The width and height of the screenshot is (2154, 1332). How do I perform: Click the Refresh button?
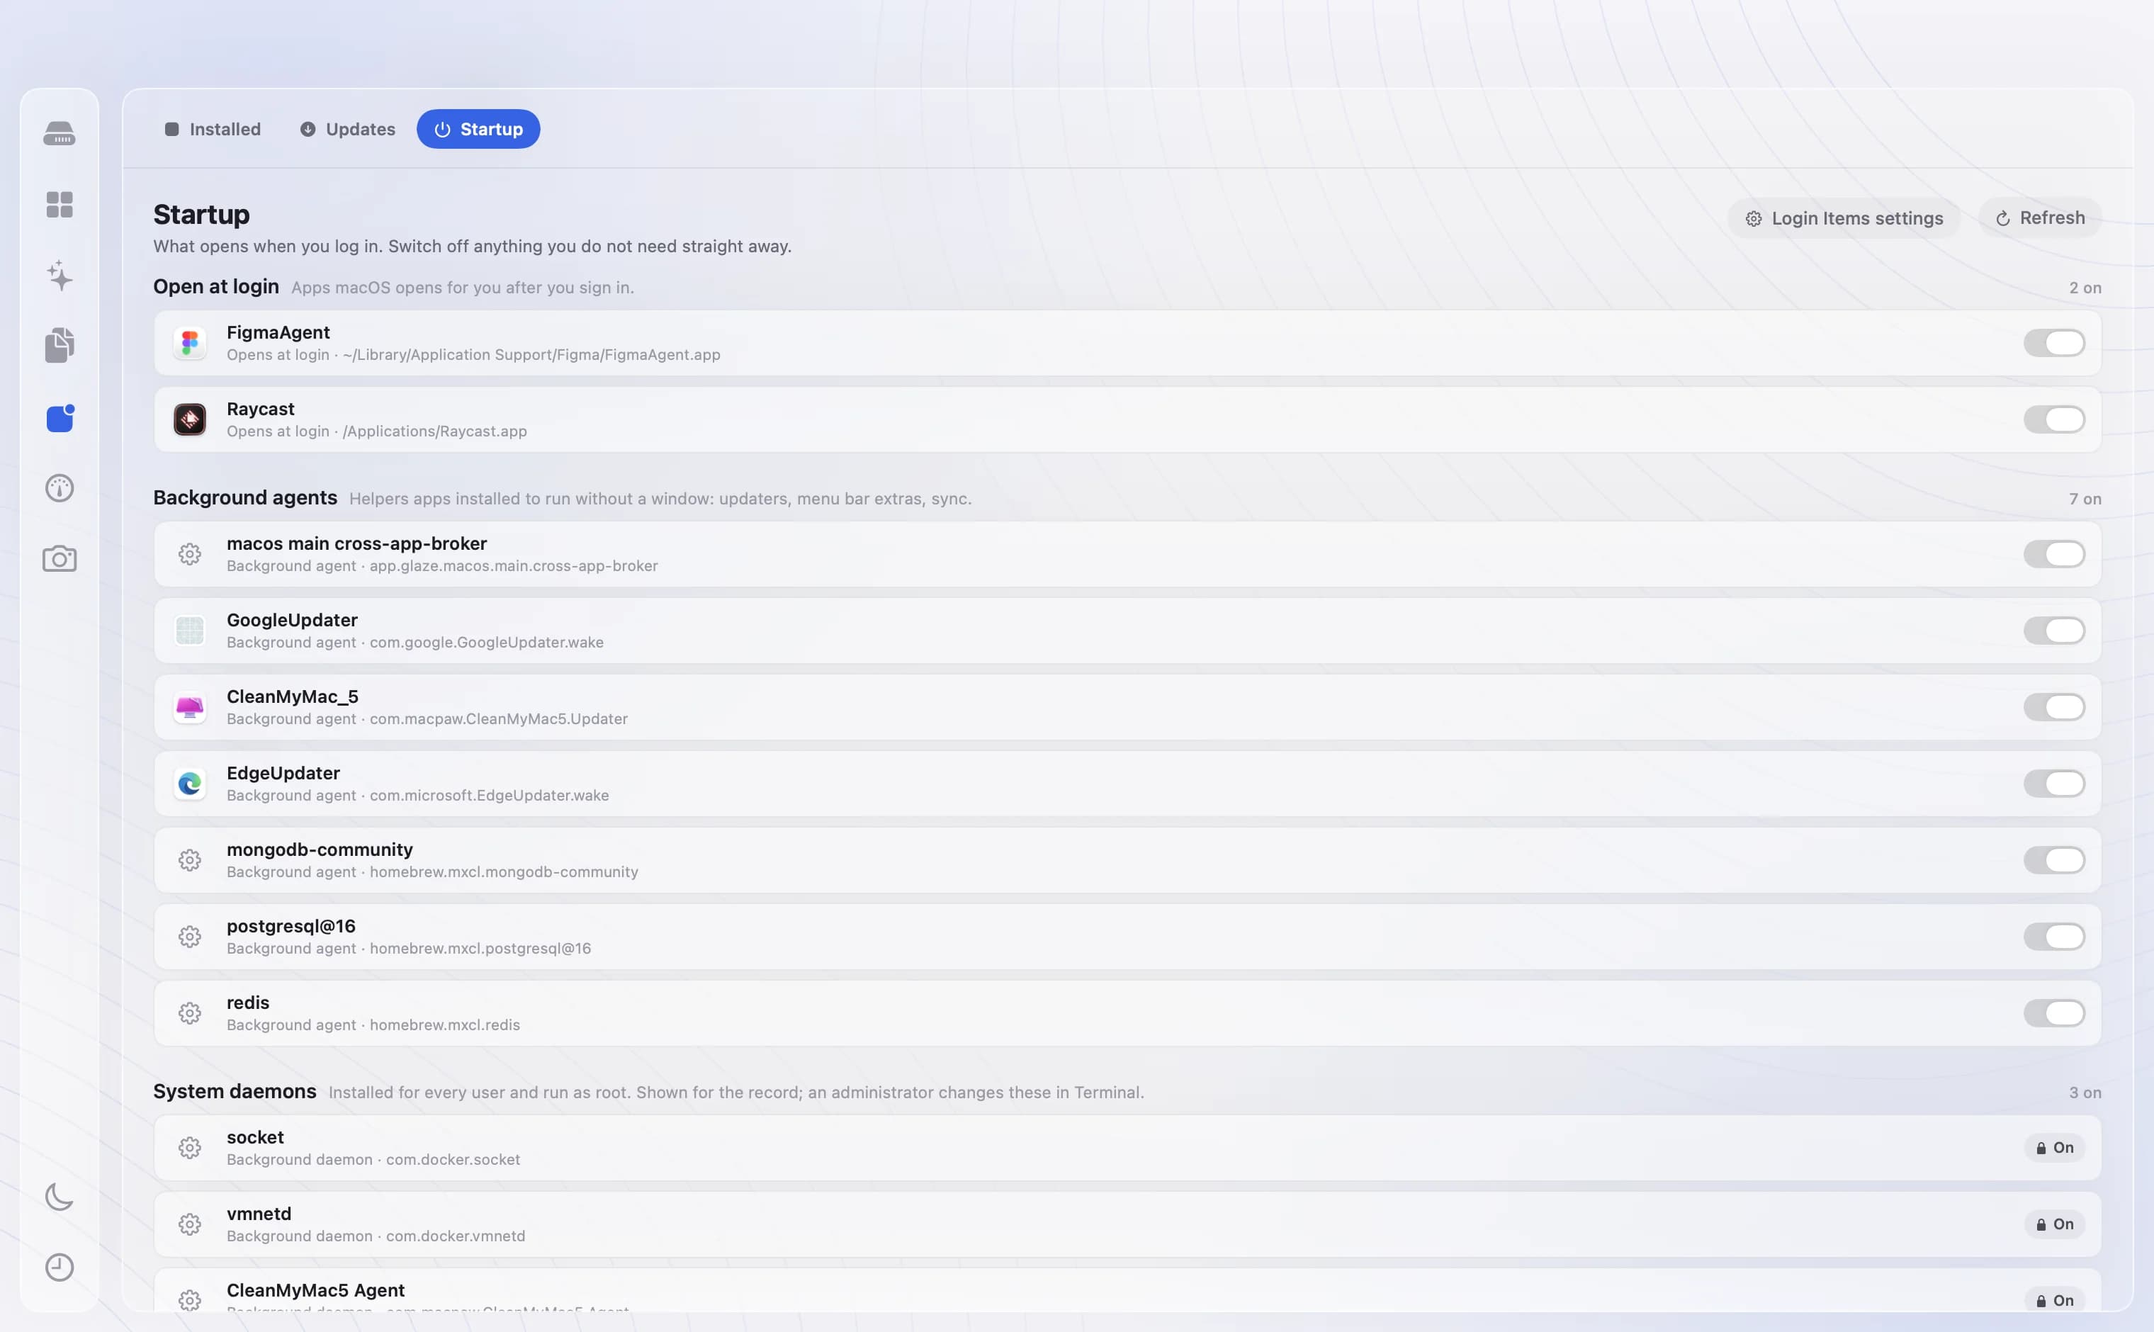[2039, 218]
